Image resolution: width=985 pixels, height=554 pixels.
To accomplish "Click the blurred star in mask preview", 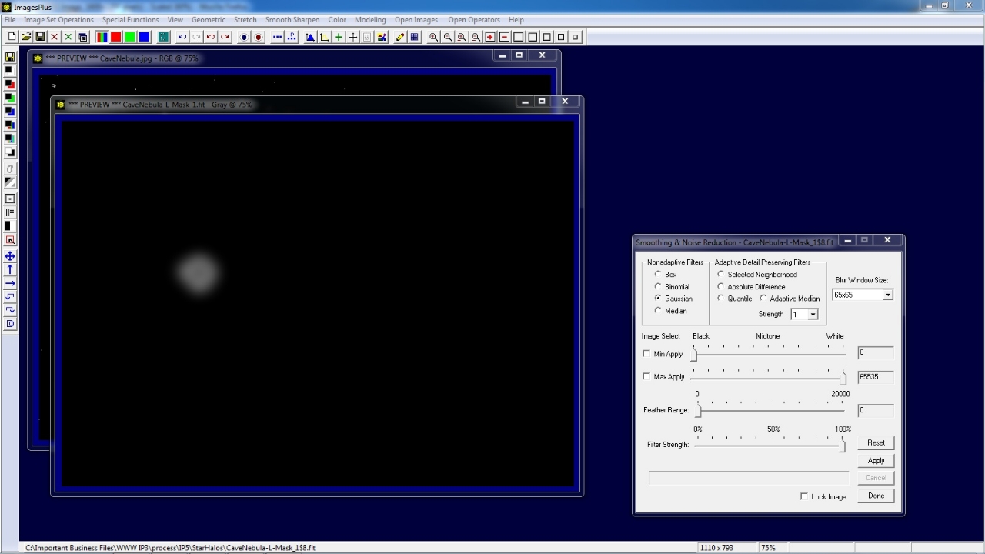I will tap(199, 273).
